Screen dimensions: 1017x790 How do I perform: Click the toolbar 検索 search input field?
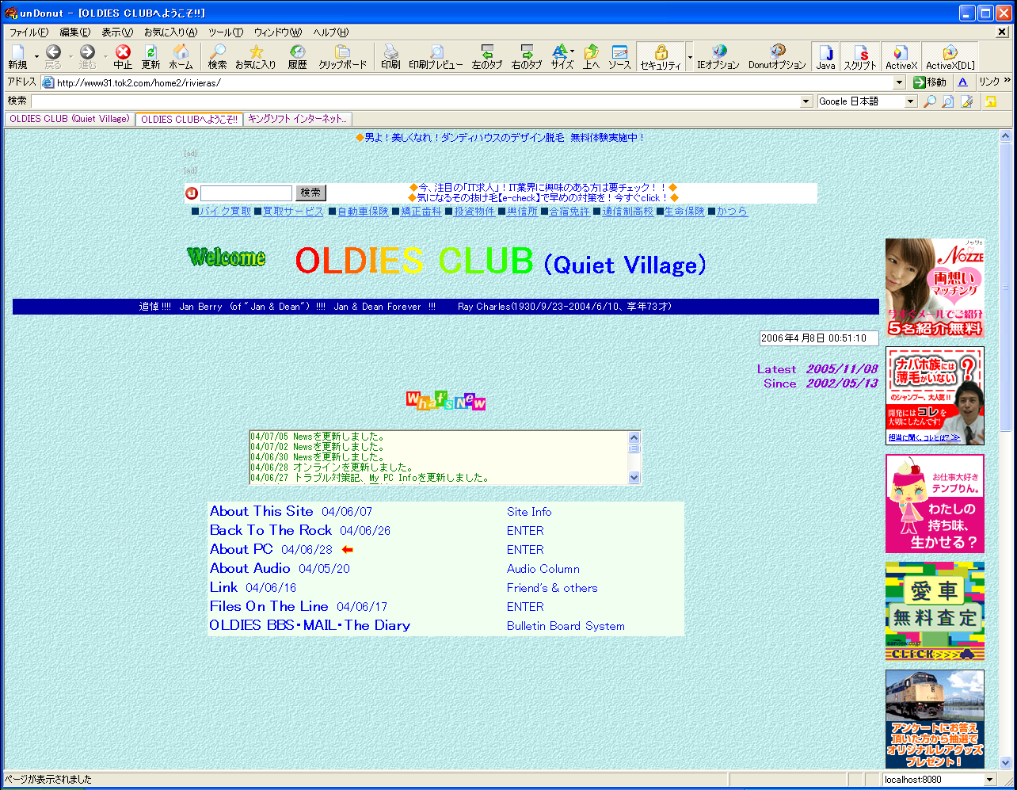point(415,101)
